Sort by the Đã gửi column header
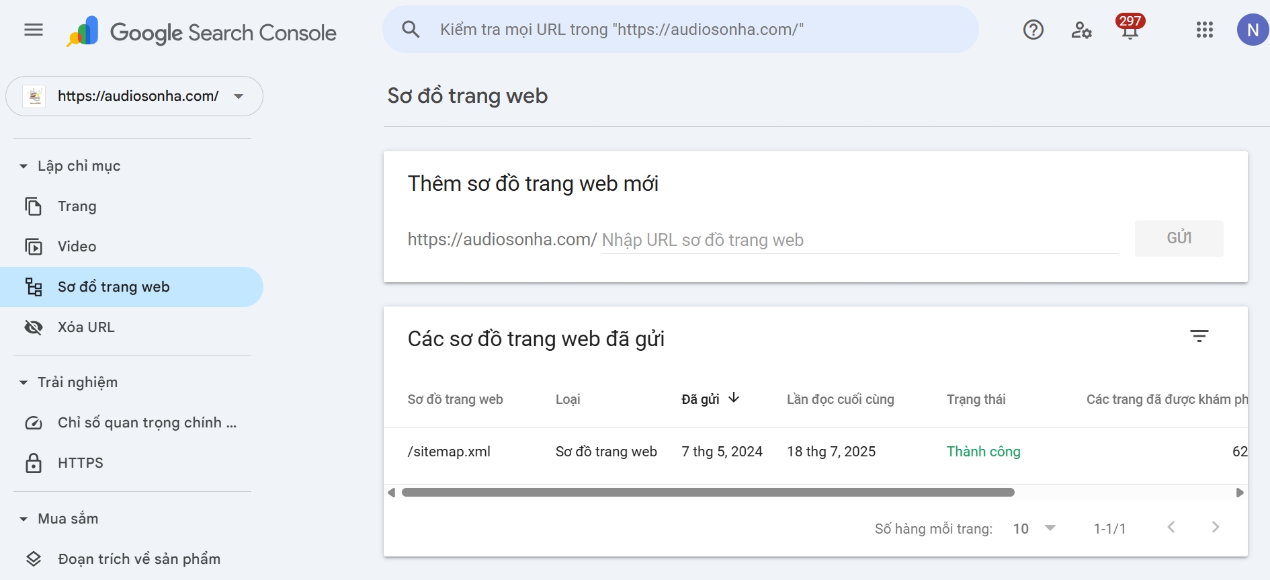 click(x=701, y=399)
